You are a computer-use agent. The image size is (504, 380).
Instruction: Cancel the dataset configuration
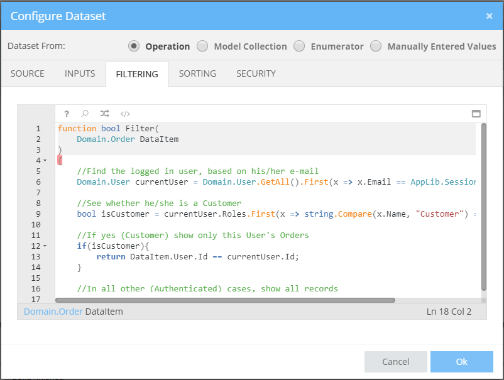click(395, 361)
